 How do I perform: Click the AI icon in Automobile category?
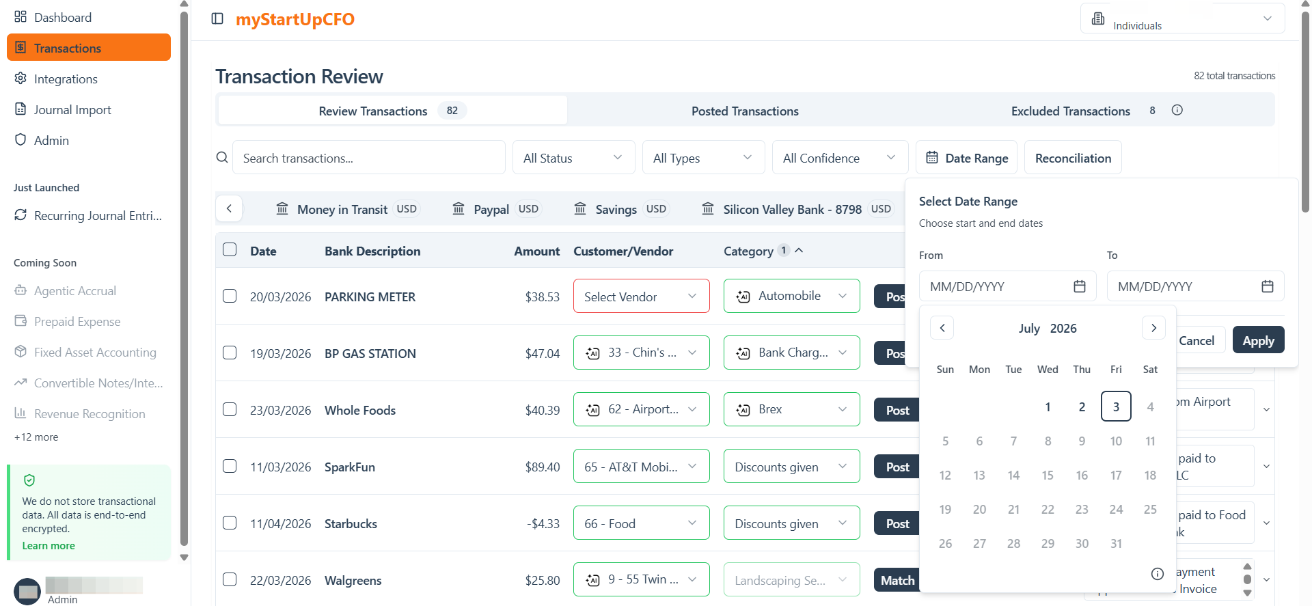tap(743, 297)
